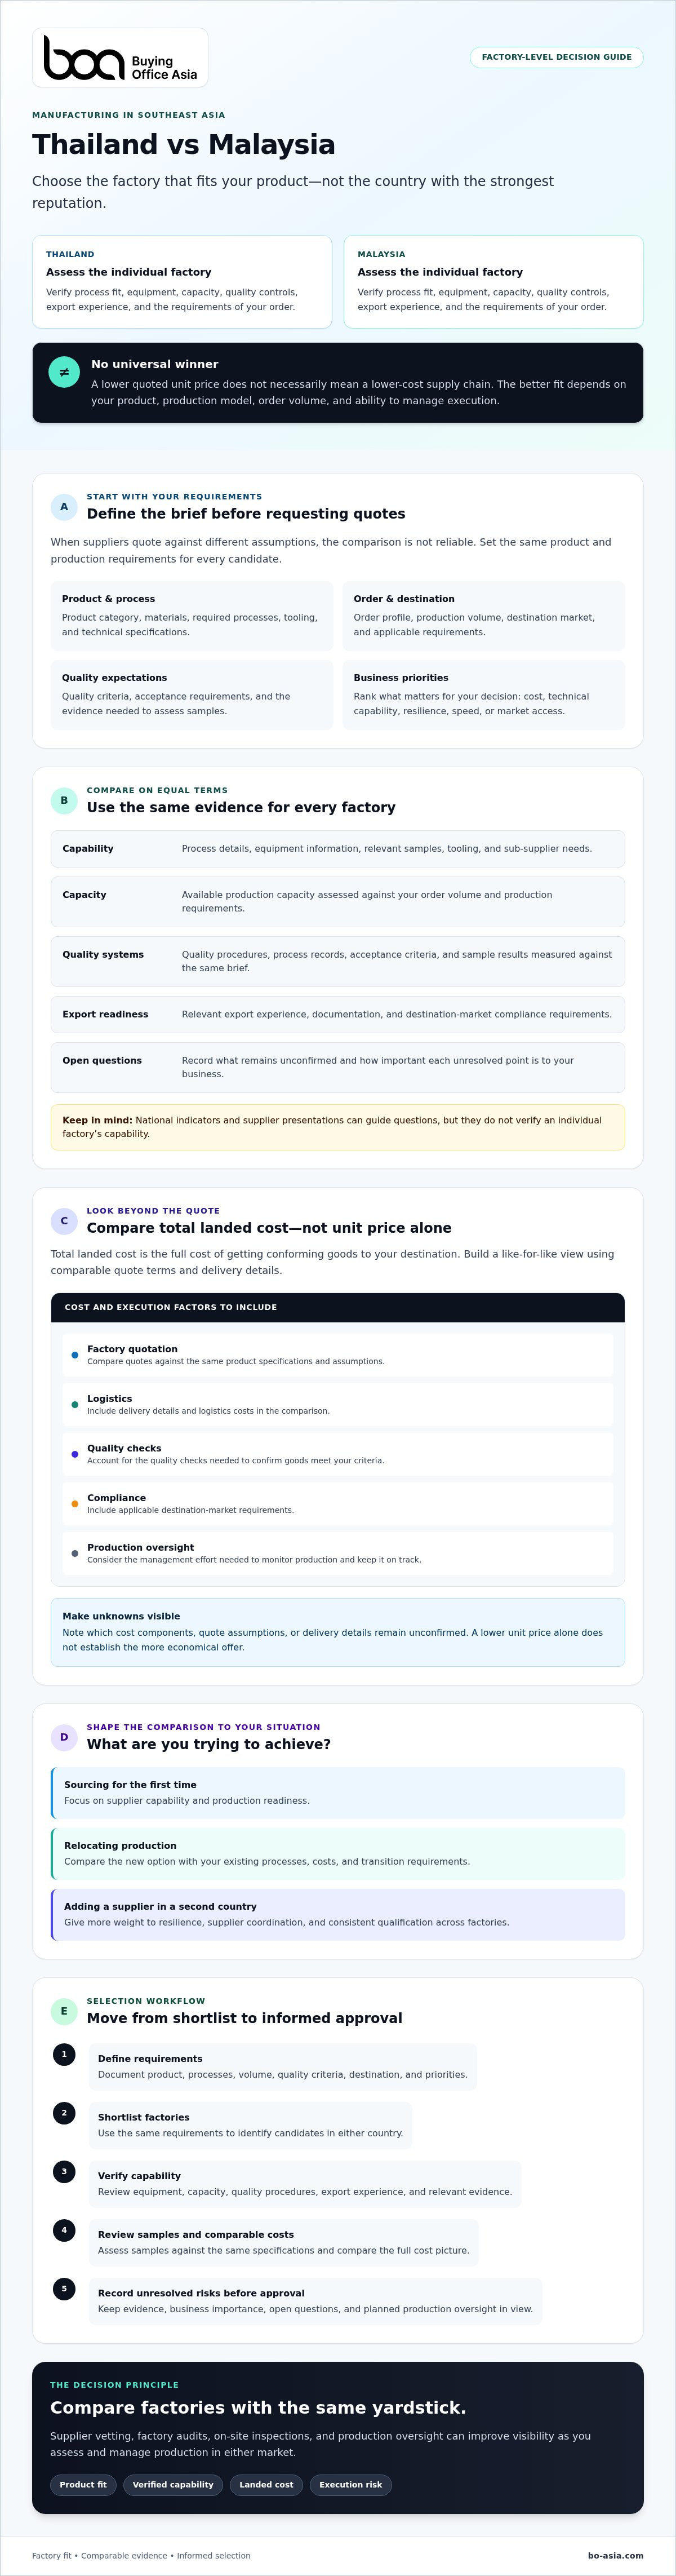The height and width of the screenshot is (2576, 676).
Task: Click step 1 number circle in workflow
Action: (64, 2054)
